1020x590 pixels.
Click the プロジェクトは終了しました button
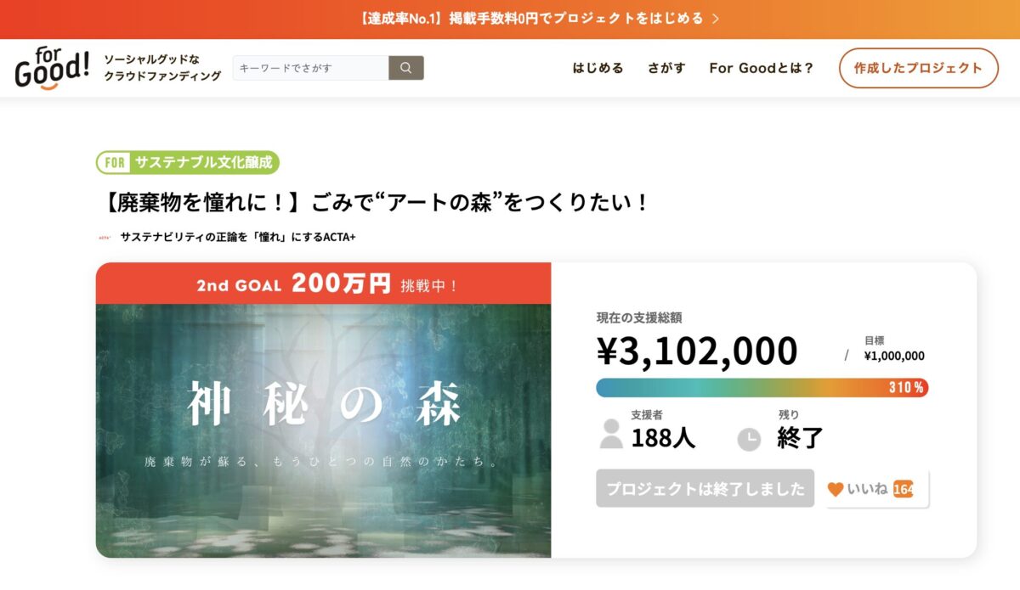(705, 489)
